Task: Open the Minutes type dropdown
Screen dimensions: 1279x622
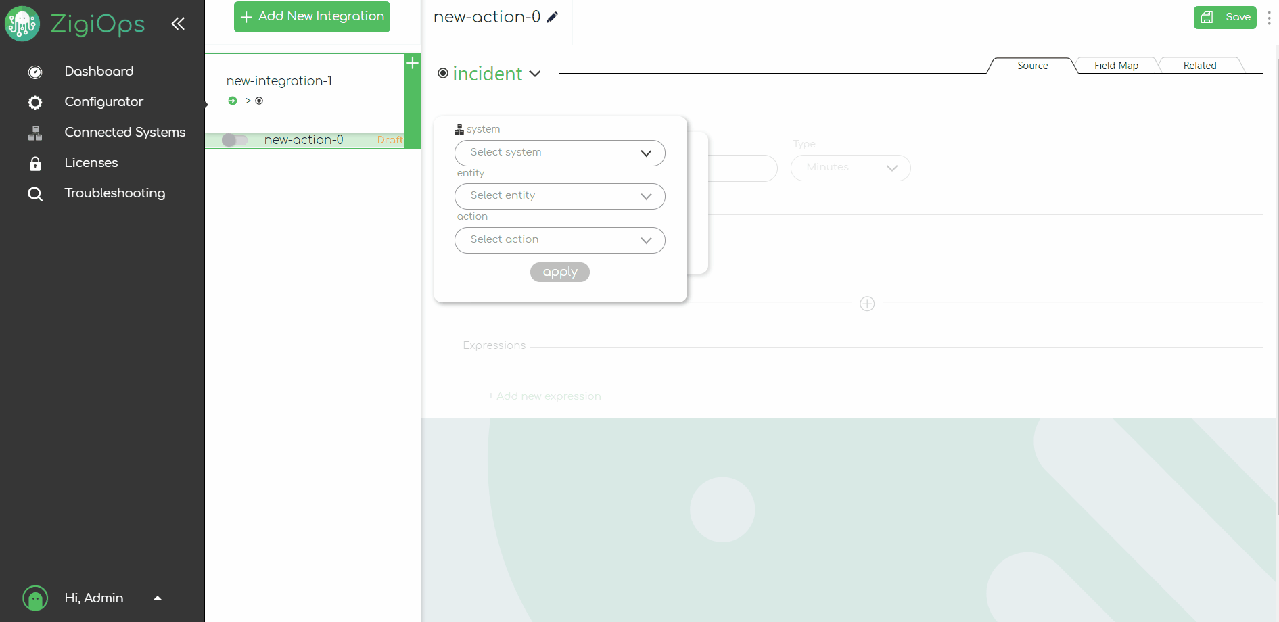Action: (x=850, y=168)
